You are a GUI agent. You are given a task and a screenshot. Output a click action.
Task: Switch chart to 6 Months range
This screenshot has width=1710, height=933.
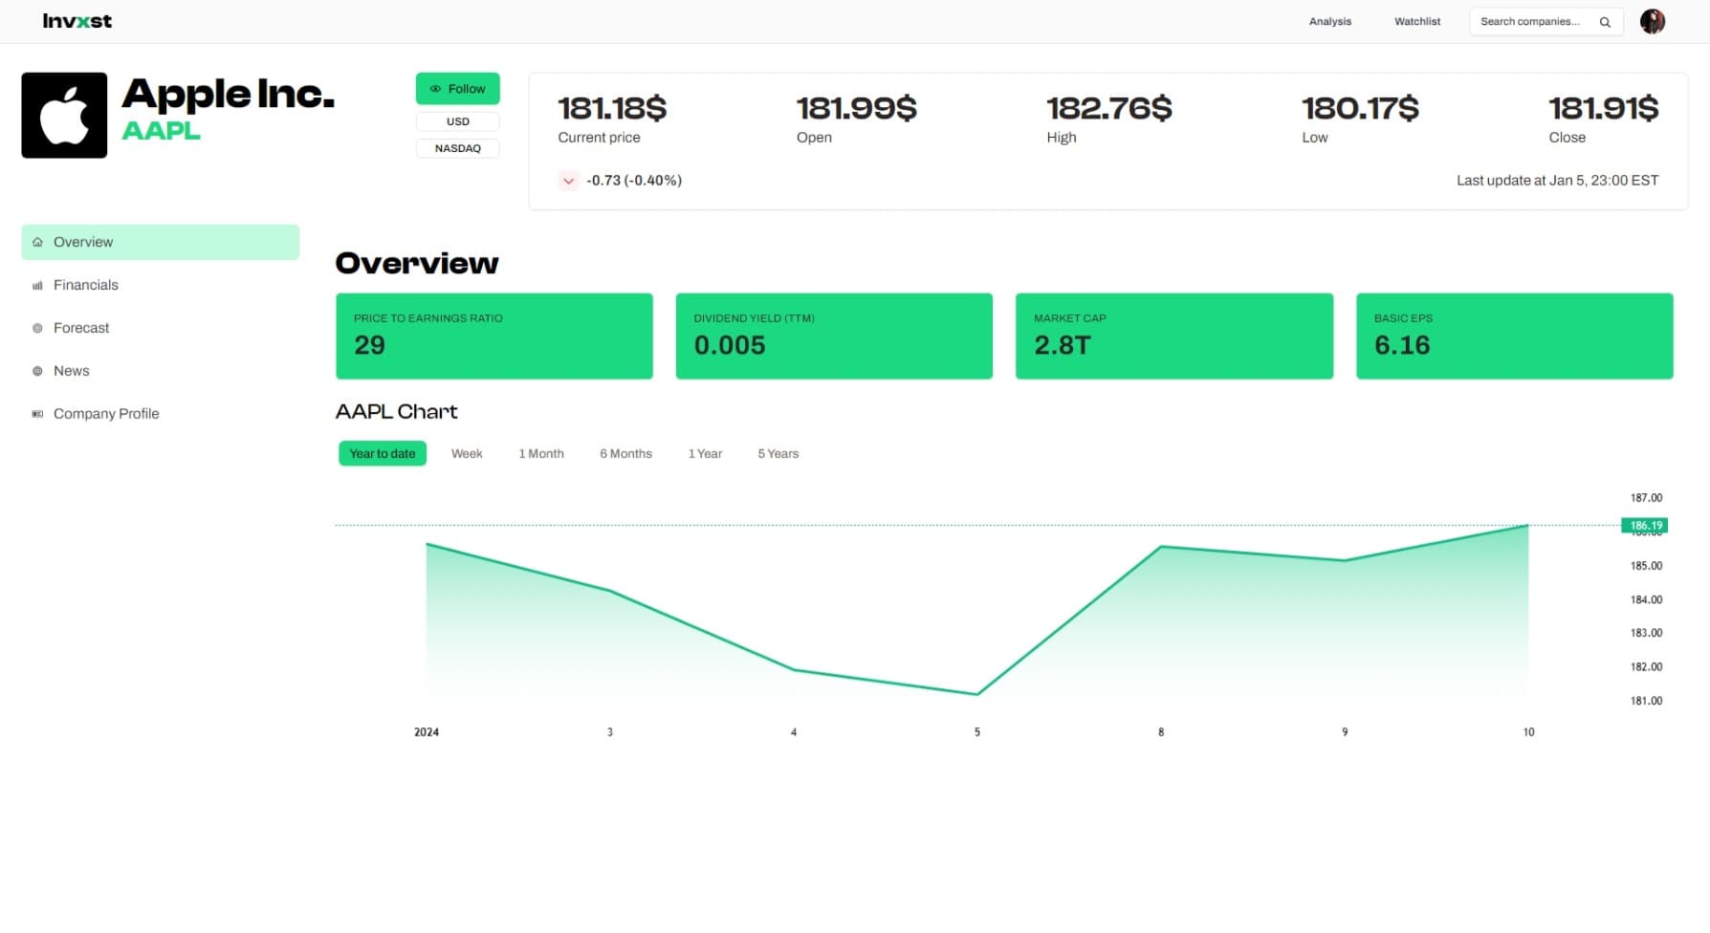click(625, 454)
